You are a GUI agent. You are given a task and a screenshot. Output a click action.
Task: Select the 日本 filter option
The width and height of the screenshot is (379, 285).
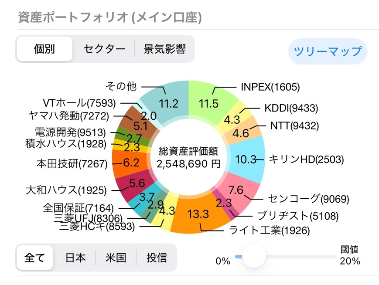[75, 258]
